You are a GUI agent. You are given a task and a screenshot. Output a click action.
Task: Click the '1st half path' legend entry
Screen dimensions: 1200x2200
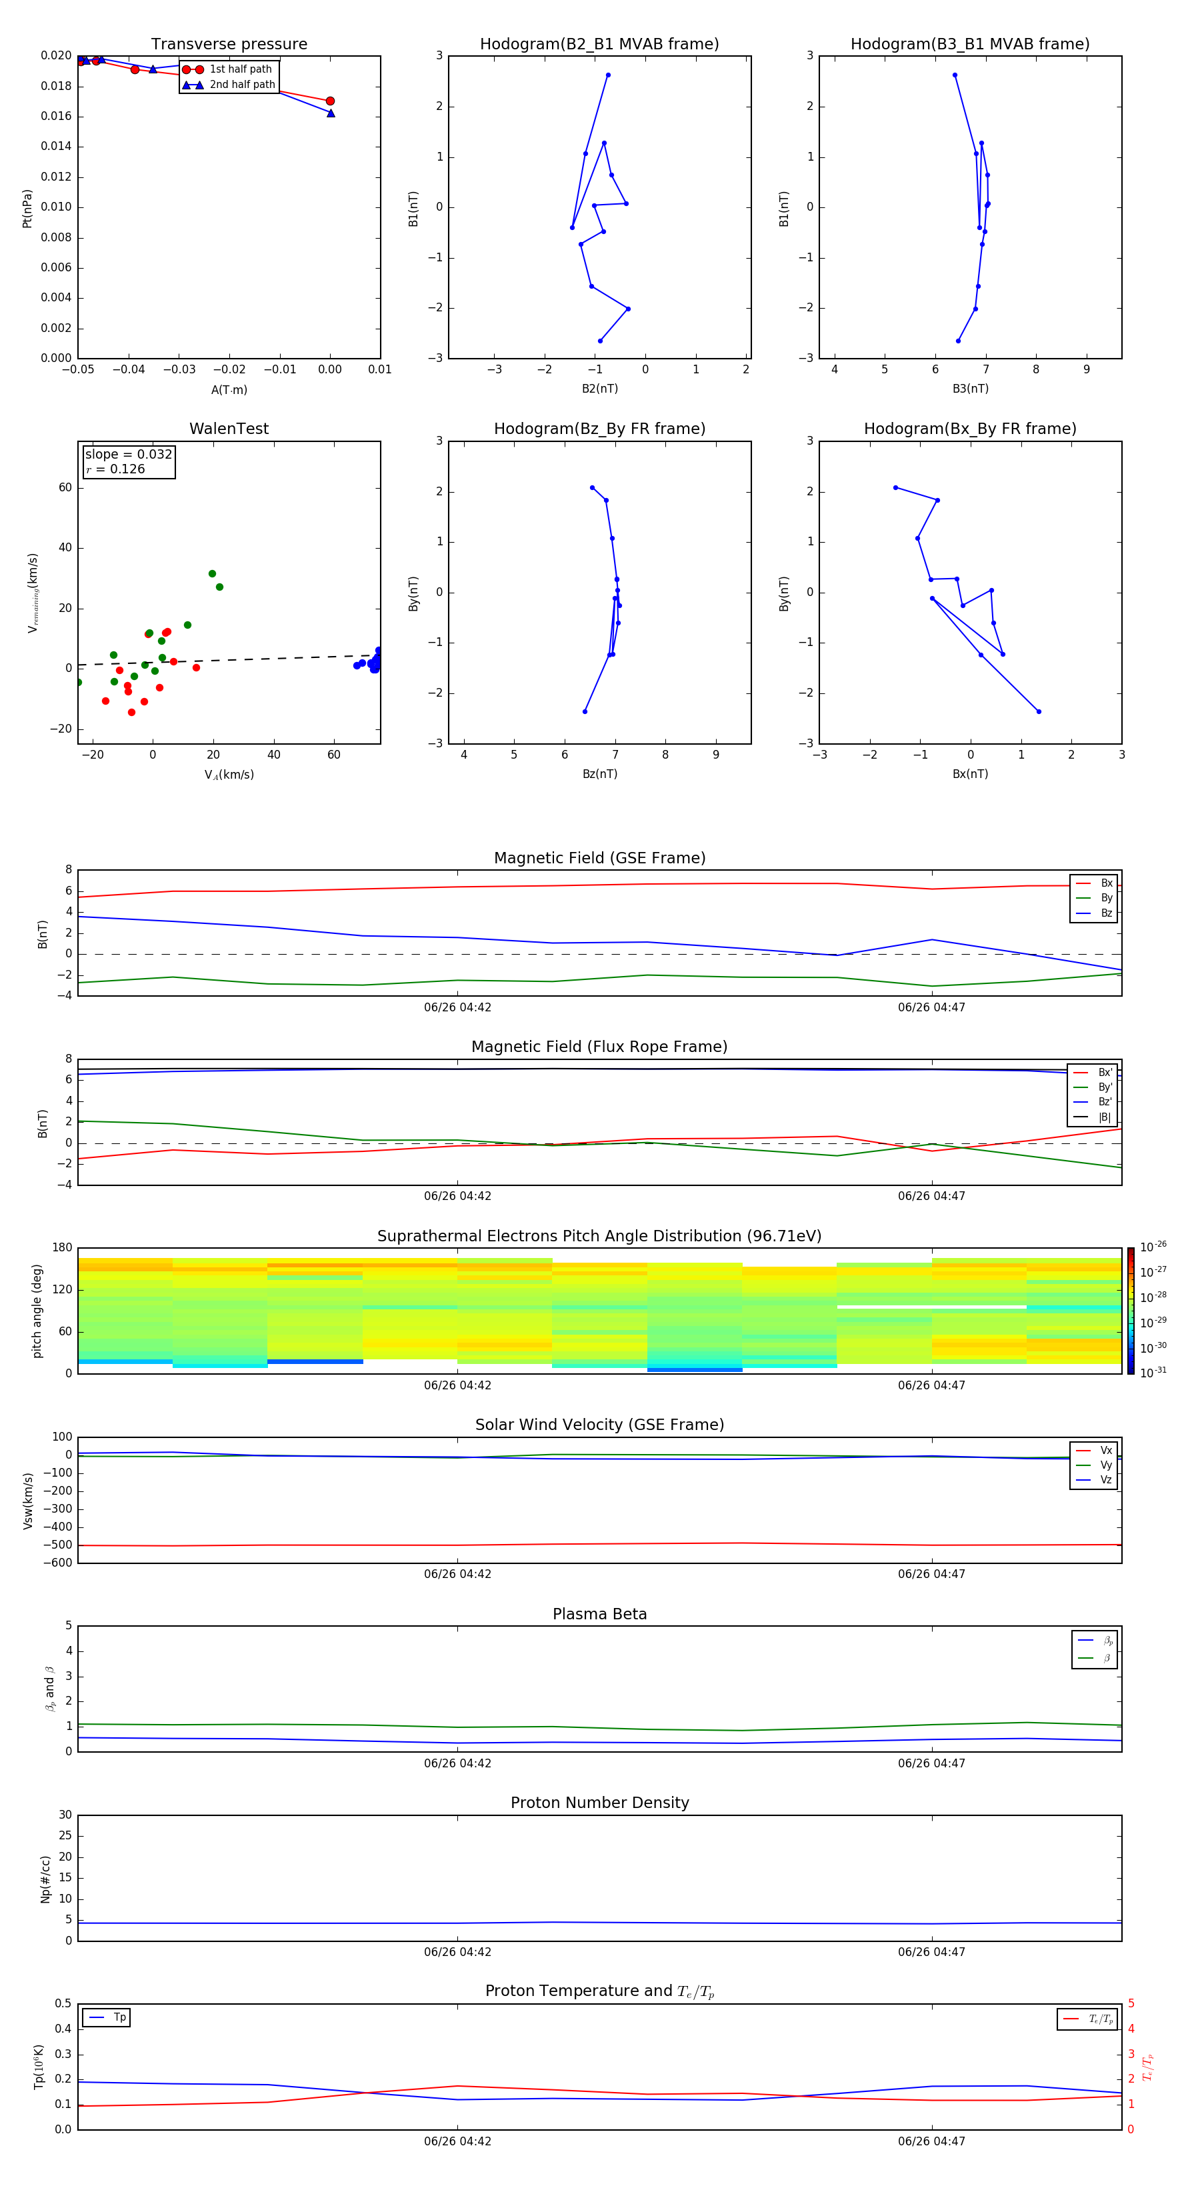click(227, 69)
